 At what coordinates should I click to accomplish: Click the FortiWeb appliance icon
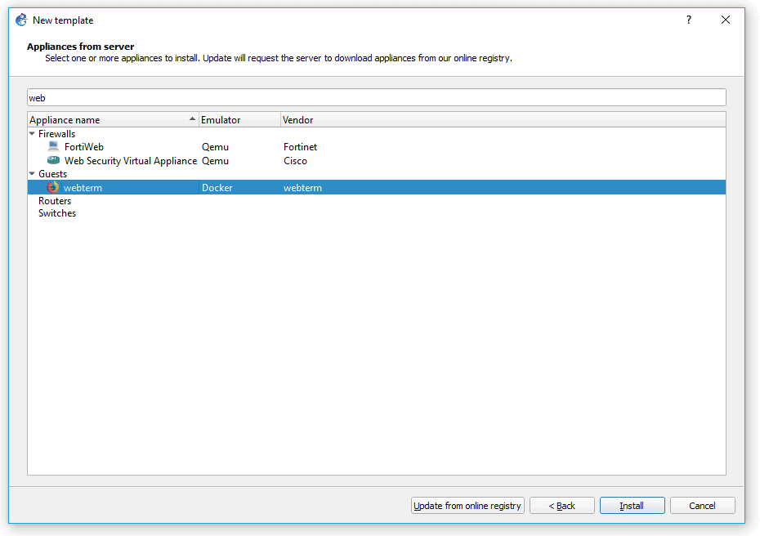(x=53, y=146)
